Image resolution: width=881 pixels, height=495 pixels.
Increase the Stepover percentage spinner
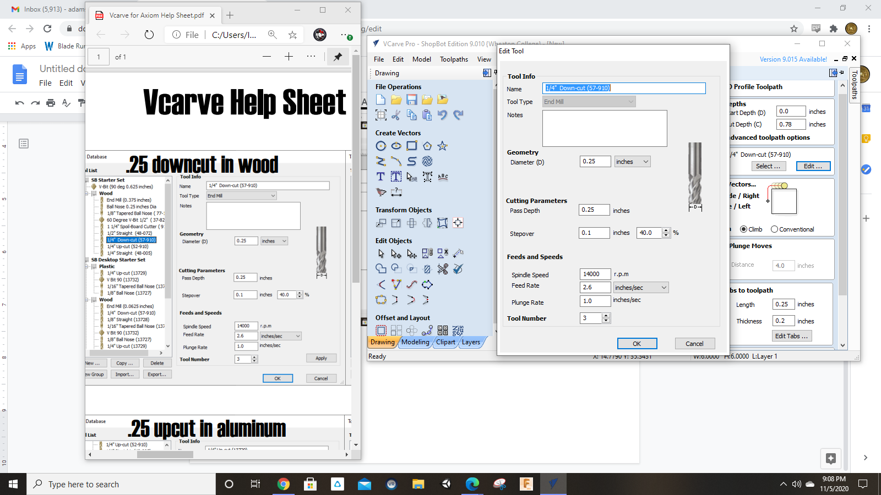coord(666,230)
